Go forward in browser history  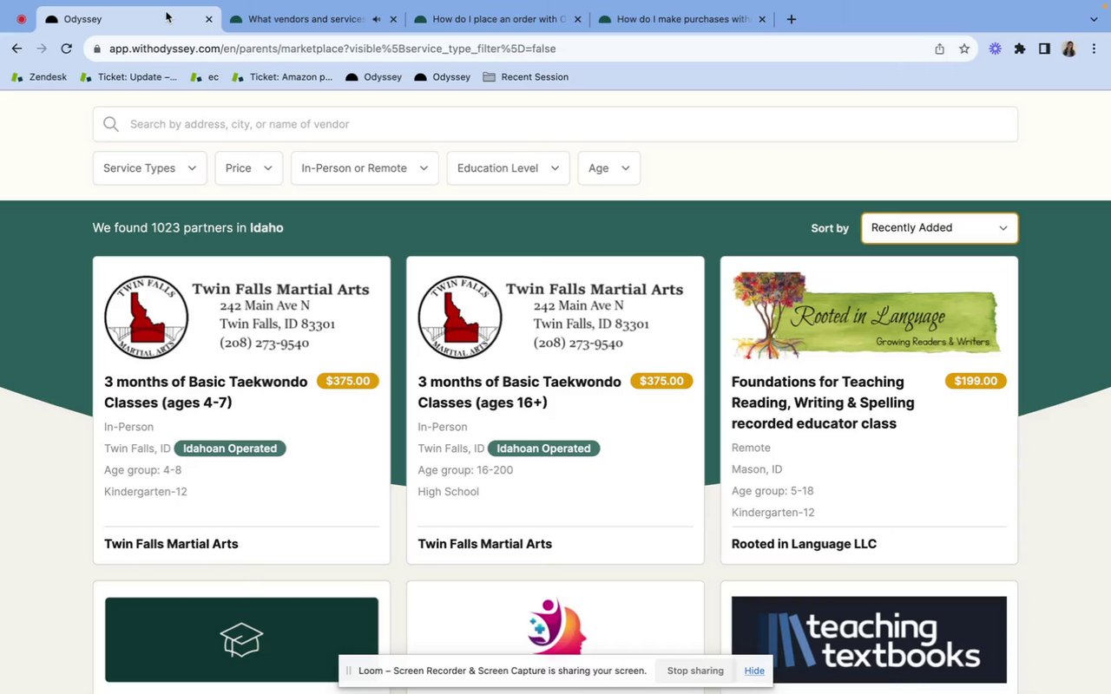click(42, 49)
